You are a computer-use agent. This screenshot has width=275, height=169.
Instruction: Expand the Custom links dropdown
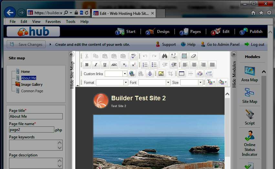[125, 74]
